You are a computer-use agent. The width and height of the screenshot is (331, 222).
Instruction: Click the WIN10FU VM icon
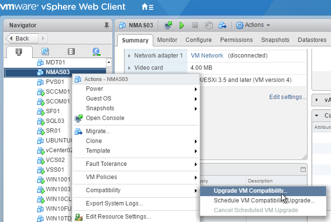tap(41, 209)
